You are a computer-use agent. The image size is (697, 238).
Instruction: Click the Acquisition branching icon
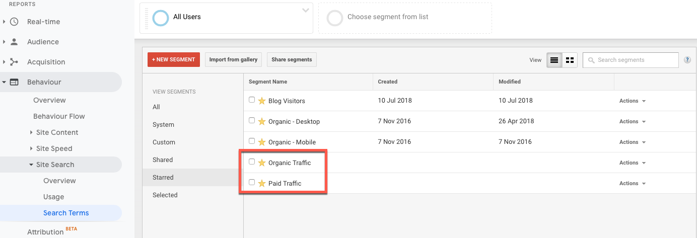pyautogui.click(x=14, y=62)
